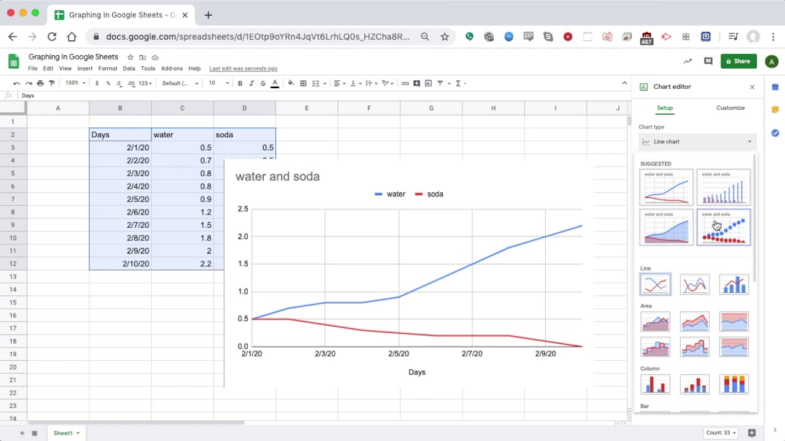The height and width of the screenshot is (441, 785).
Task: Open the Insert menu
Action: (x=85, y=69)
